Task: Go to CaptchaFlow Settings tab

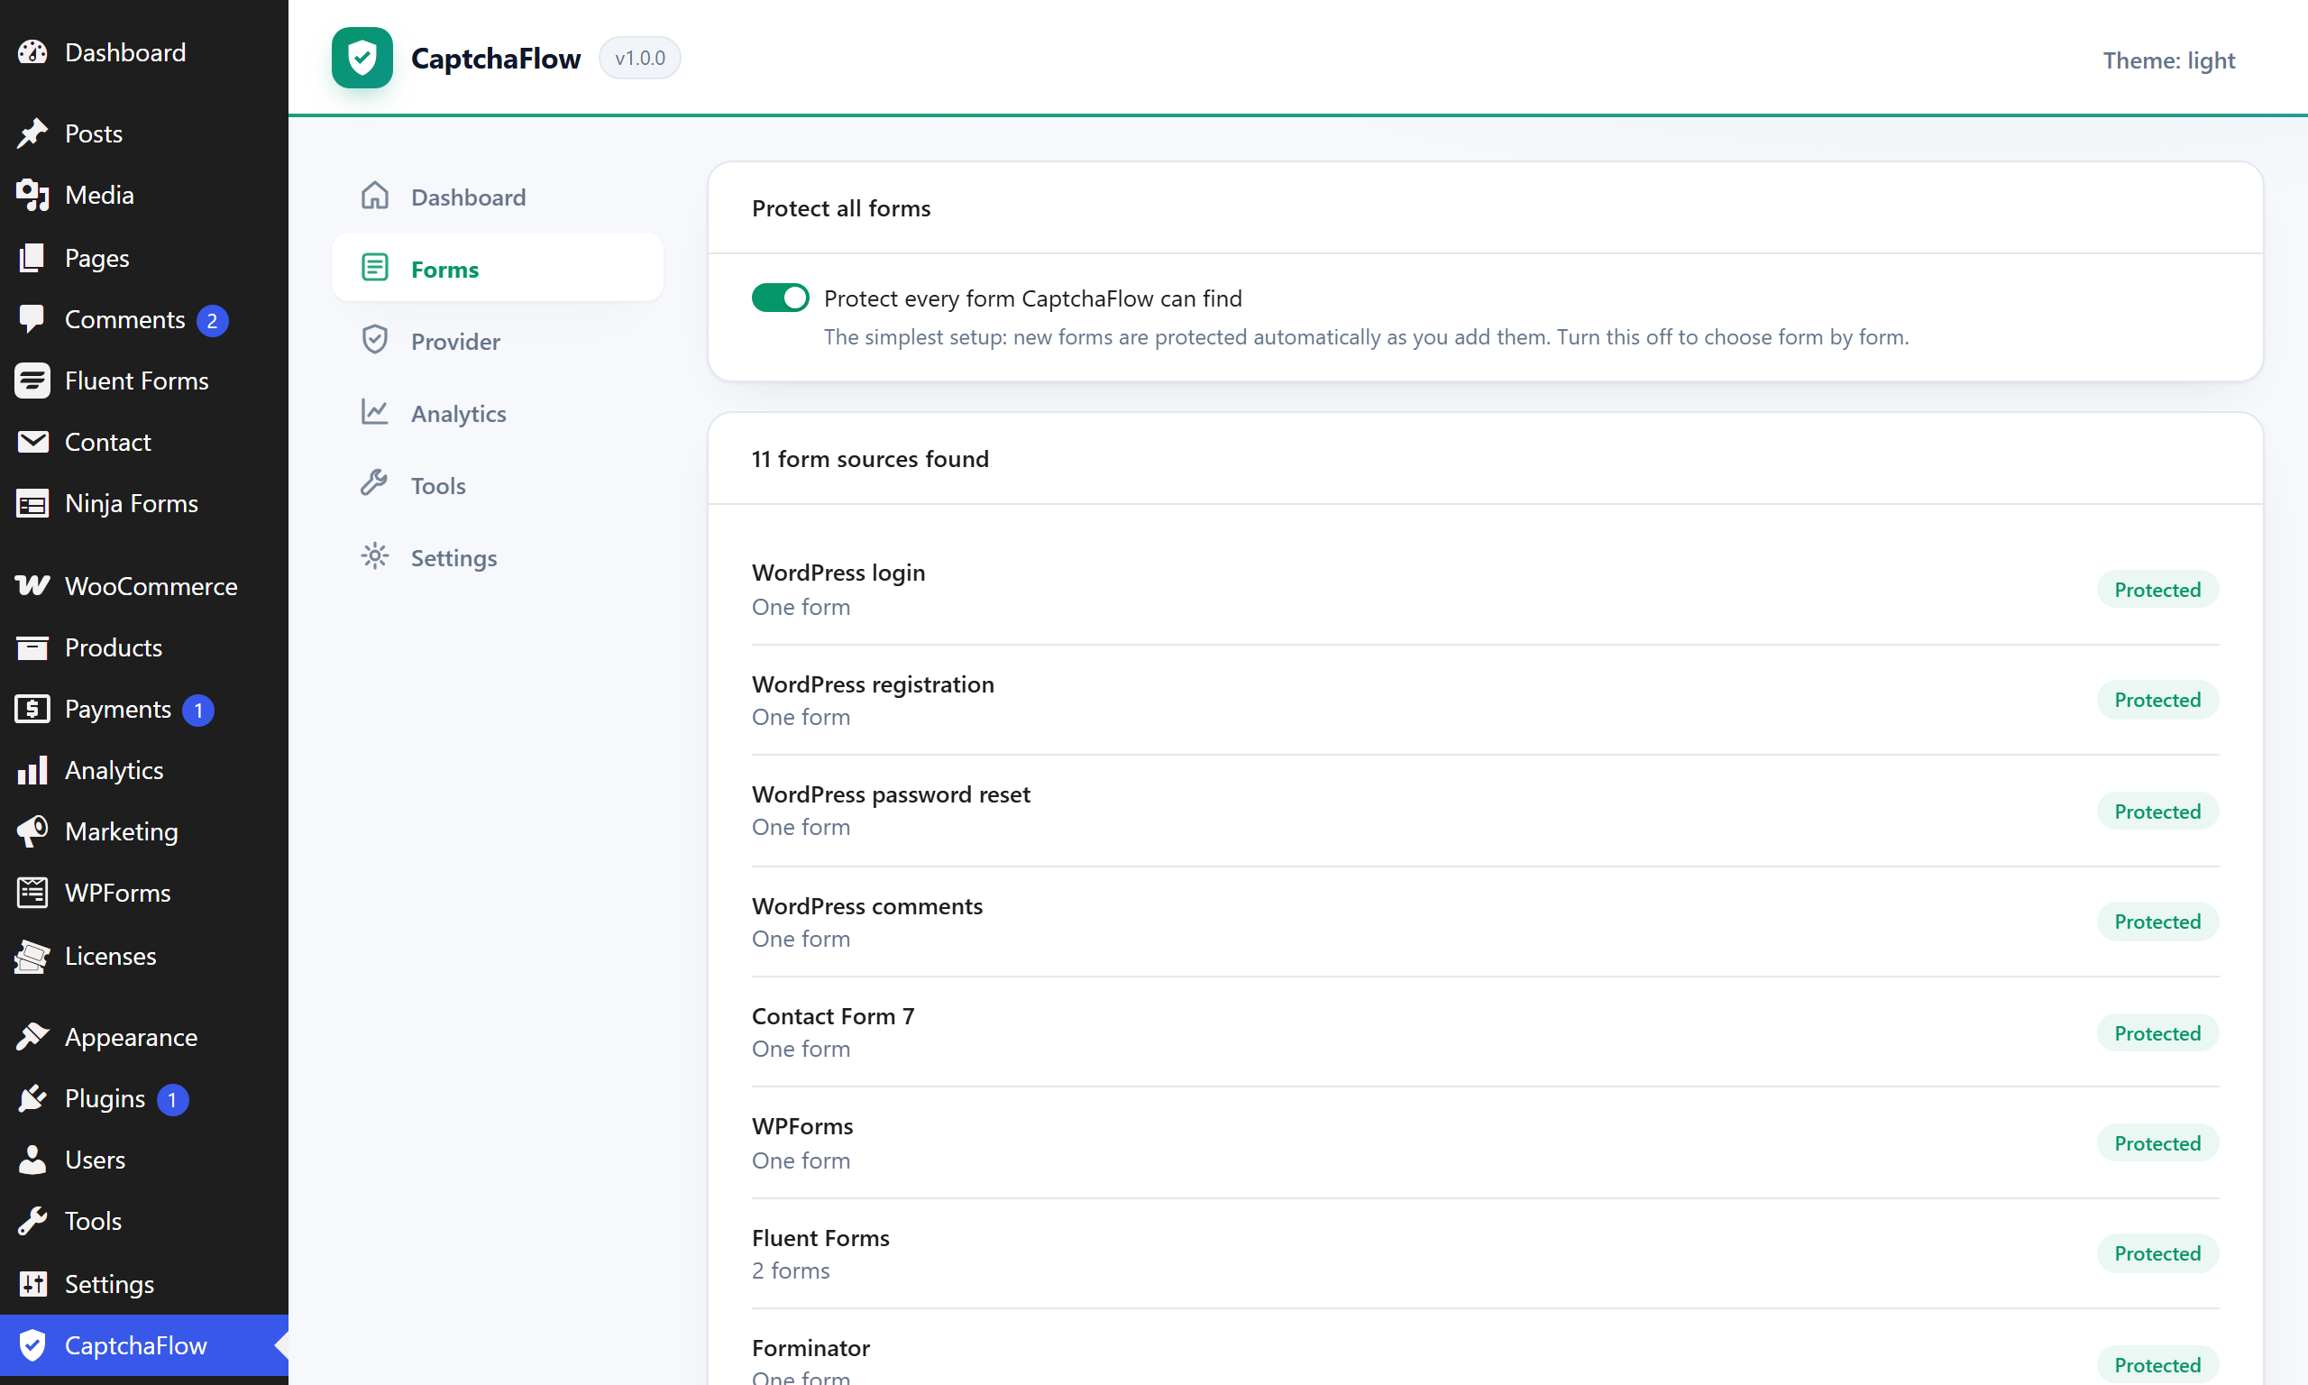Action: click(498, 557)
